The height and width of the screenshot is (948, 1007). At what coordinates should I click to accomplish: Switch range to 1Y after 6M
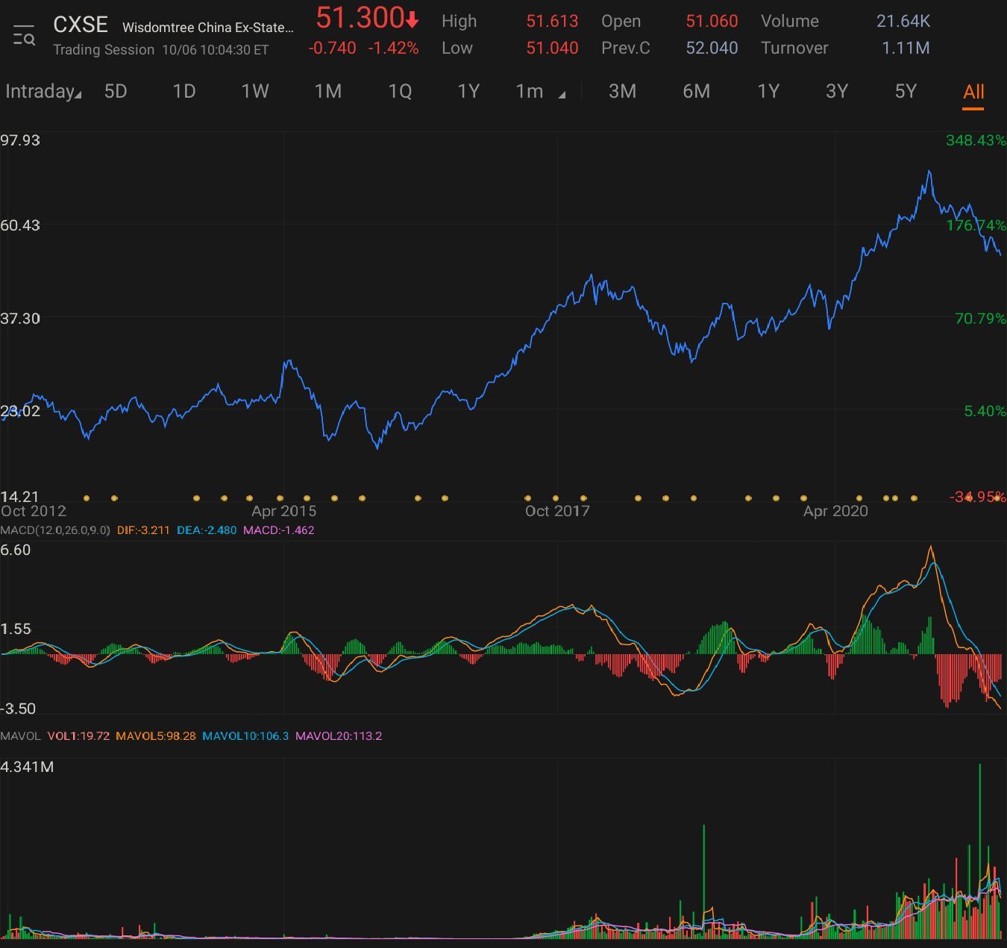(x=768, y=92)
